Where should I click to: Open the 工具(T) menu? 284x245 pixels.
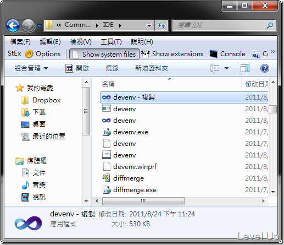click(x=111, y=42)
